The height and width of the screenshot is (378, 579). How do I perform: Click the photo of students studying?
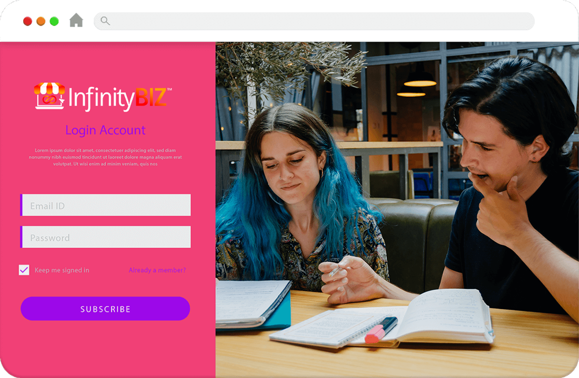tap(397, 210)
